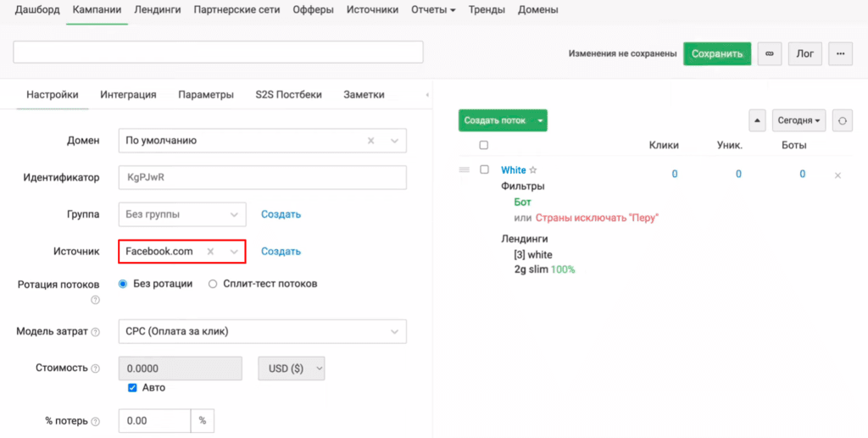Switch to the Настройки tab
The width and height of the screenshot is (868, 438).
tap(53, 95)
